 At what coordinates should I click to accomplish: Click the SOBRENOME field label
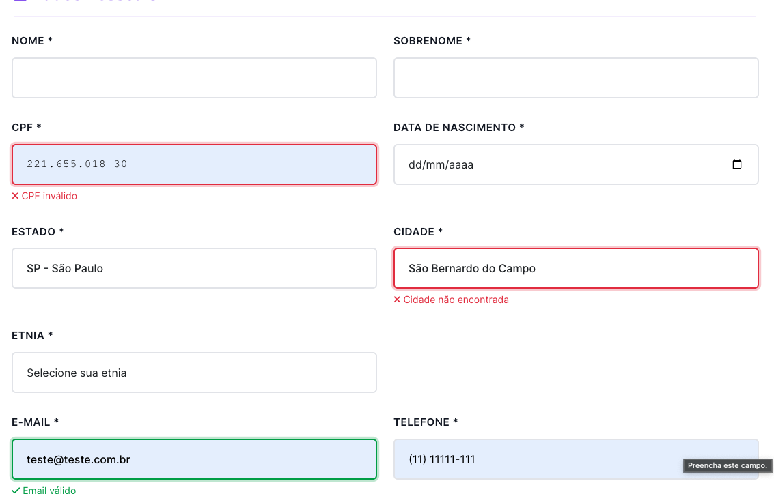tap(432, 41)
